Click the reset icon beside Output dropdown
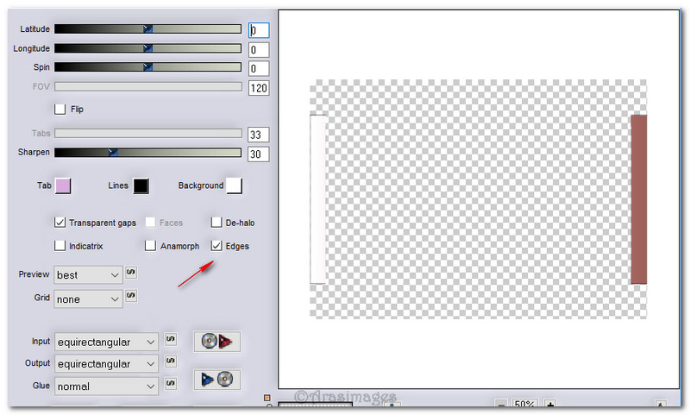The width and height of the screenshot is (690, 415). coord(170,362)
